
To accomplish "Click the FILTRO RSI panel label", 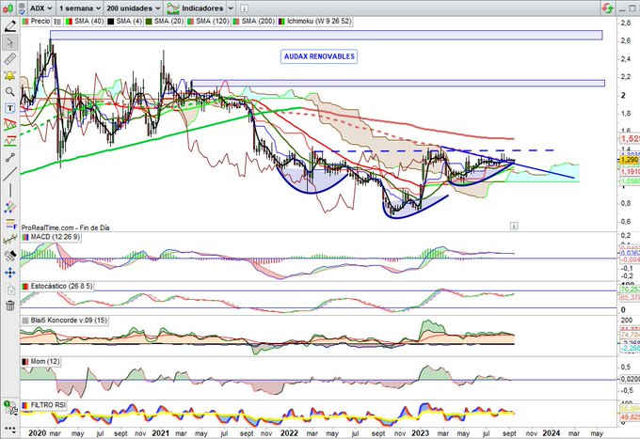I will pyautogui.click(x=48, y=405).
